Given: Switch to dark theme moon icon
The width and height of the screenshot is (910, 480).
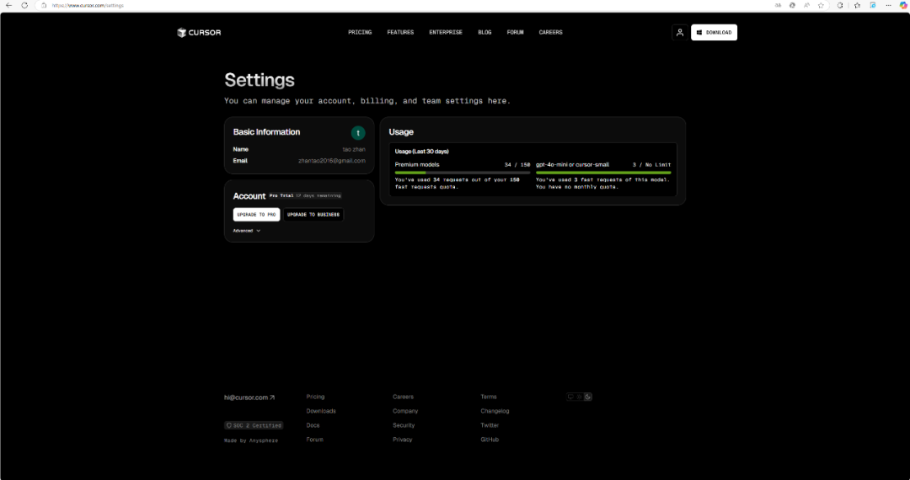Looking at the screenshot, I should click(588, 397).
